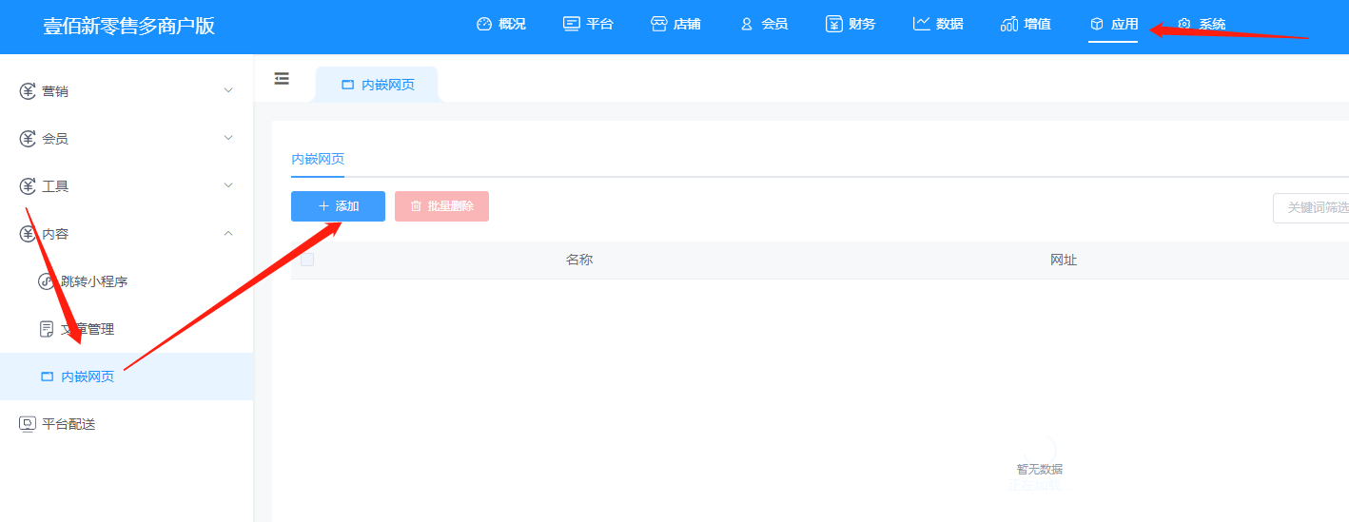Screen dimensions: 1349x522
Task: Expand the sidebar 会员 menu chevron
Action: pyautogui.click(x=228, y=138)
